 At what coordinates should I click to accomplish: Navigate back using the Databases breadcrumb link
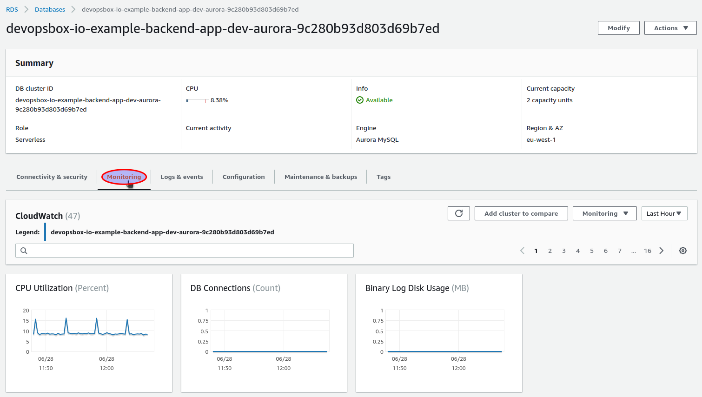coord(50,9)
